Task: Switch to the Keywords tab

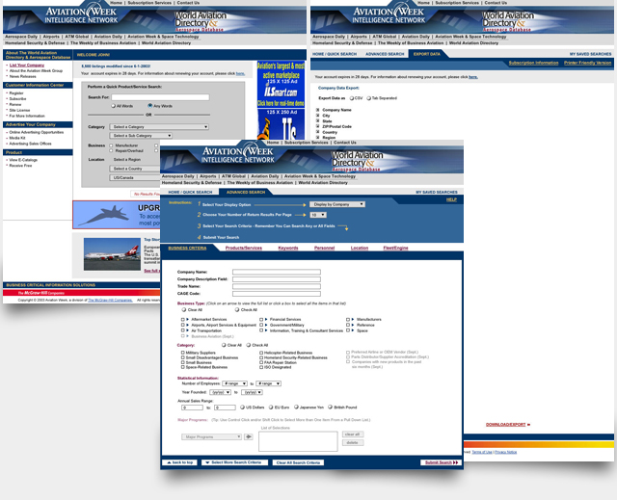Action: [288, 248]
